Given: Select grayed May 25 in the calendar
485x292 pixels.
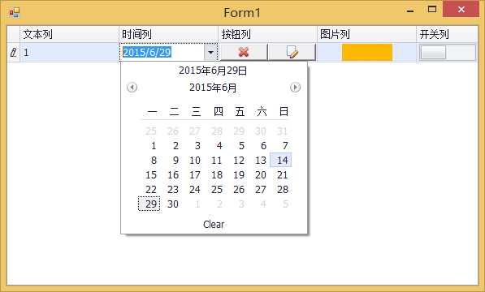Looking at the screenshot, I should pos(150,131).
